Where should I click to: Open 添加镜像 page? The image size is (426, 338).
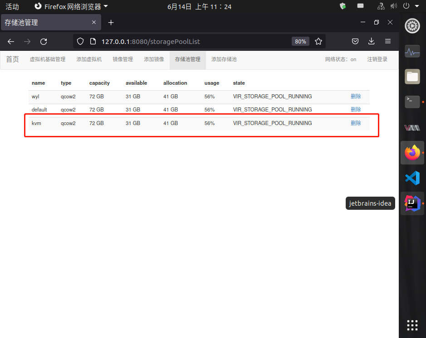[x=154, y=59]
